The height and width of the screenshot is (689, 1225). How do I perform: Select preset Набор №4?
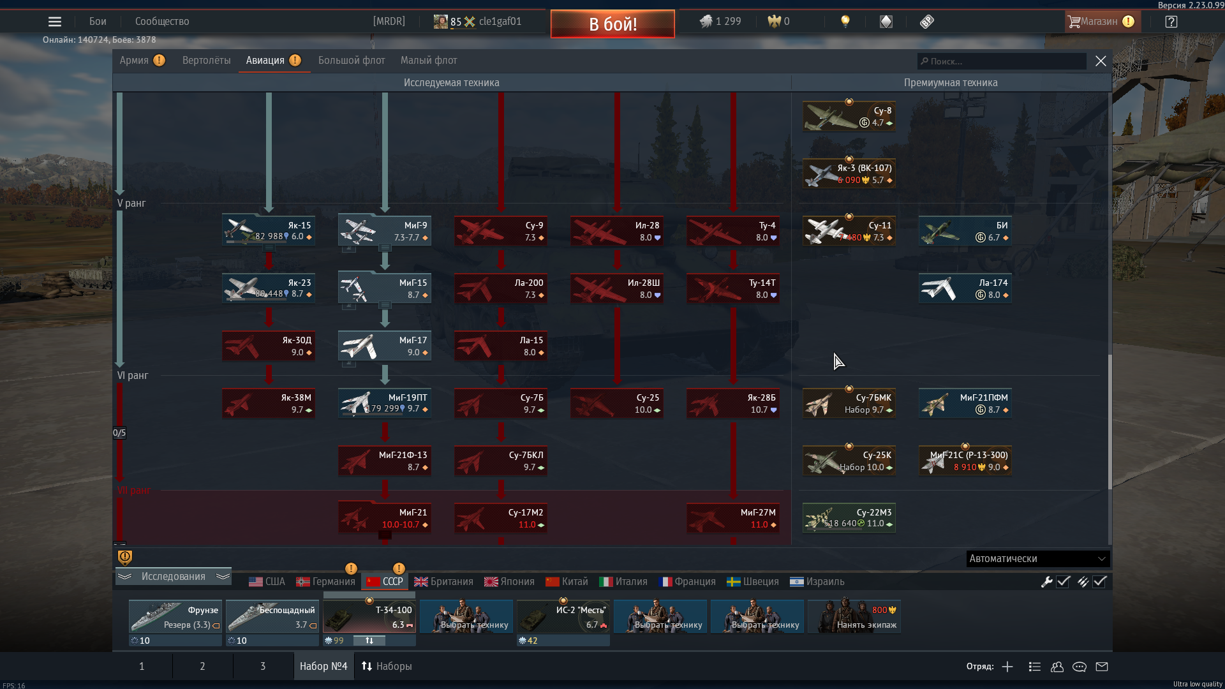[323, 667]
